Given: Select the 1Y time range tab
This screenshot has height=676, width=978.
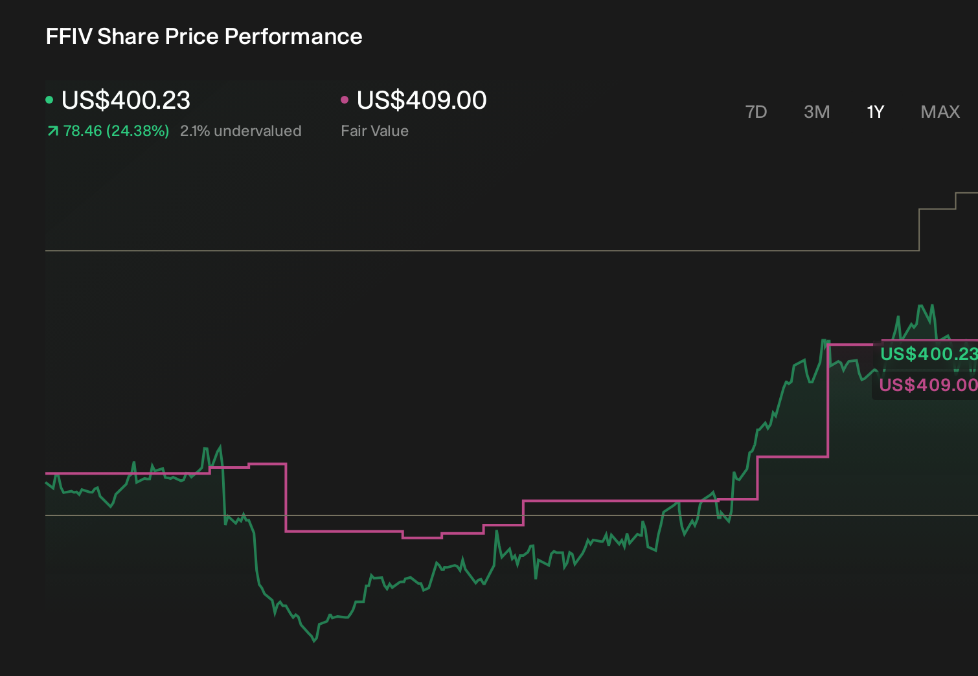Looking at the screenshot, I should (876, 112).
